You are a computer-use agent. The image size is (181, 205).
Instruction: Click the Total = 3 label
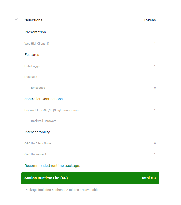(148, 178)
